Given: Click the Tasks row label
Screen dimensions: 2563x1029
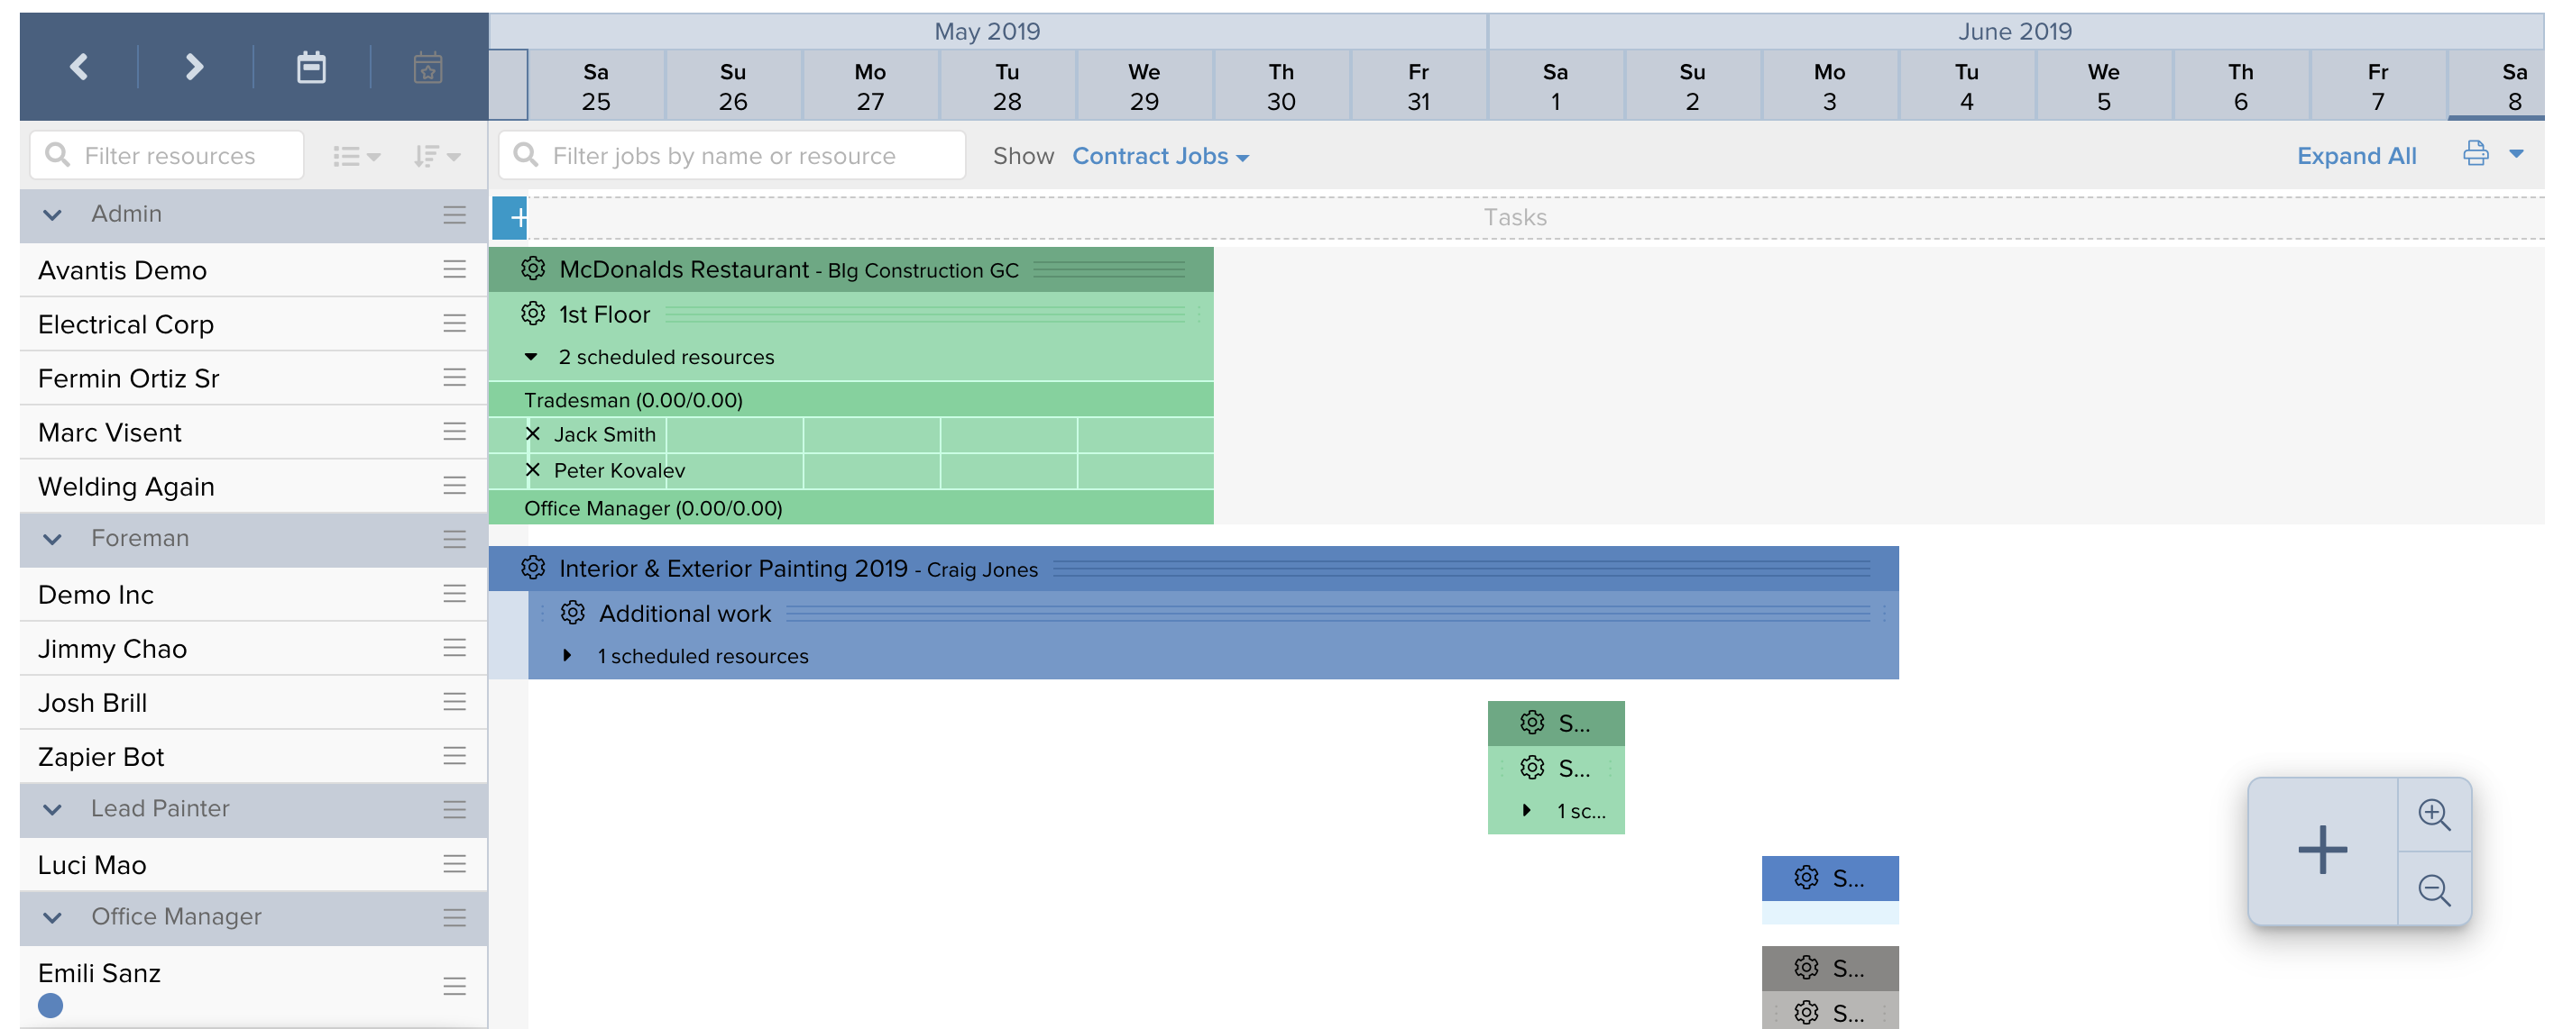Looking at the screenshot, I should tap(1515, 218).
